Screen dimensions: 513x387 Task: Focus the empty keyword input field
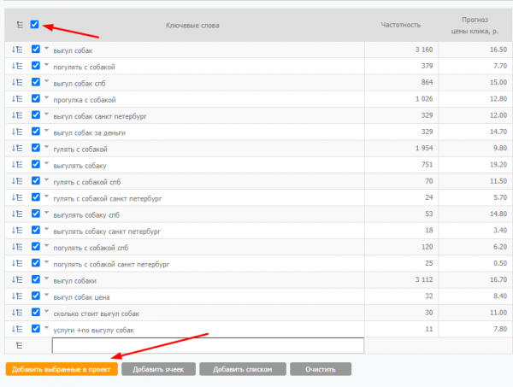pyautogui.click(x=208, y=345)
